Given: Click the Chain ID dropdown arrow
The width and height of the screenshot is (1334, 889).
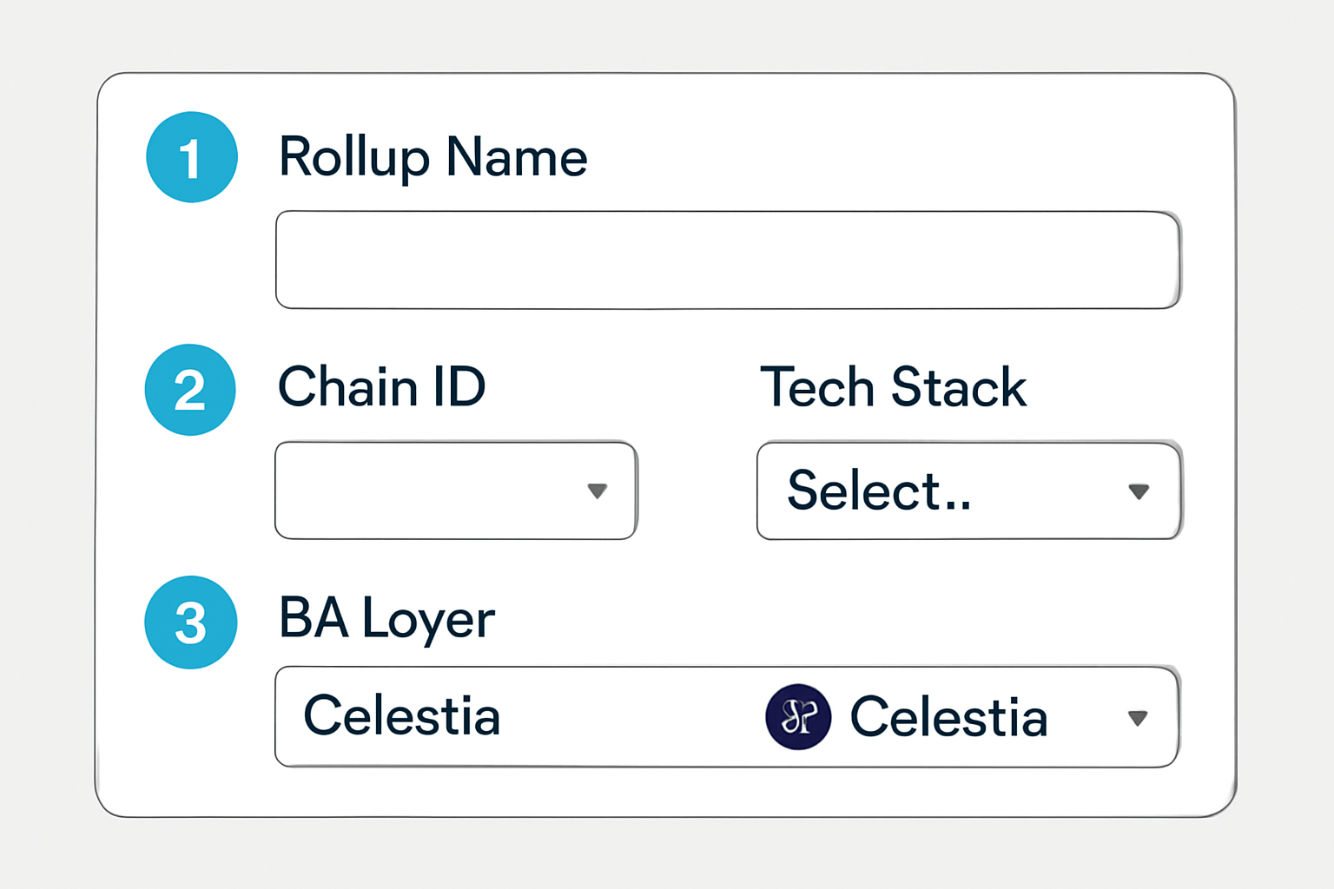Looking at the screenshot, I should click(x=597, y=491).
